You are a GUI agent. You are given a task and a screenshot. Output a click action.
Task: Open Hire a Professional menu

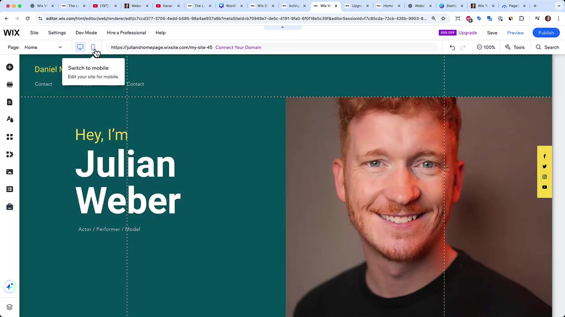[126, 33]
